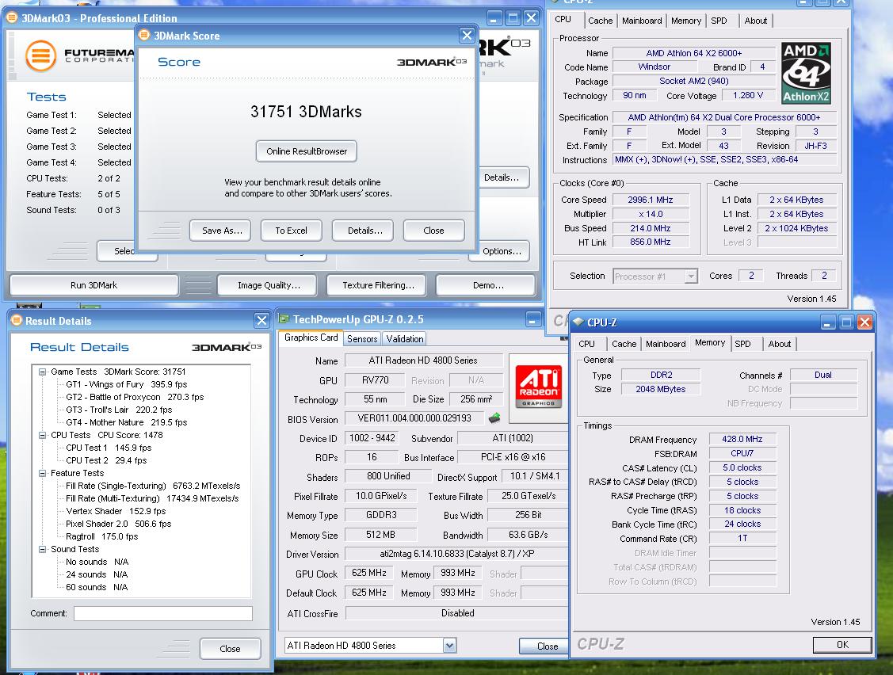The image size is (893, 675).
Task: Close the Result Details window with X
Action: point(261,321)
